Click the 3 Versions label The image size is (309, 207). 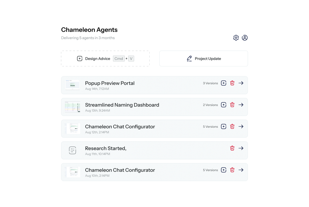point(211,83)
